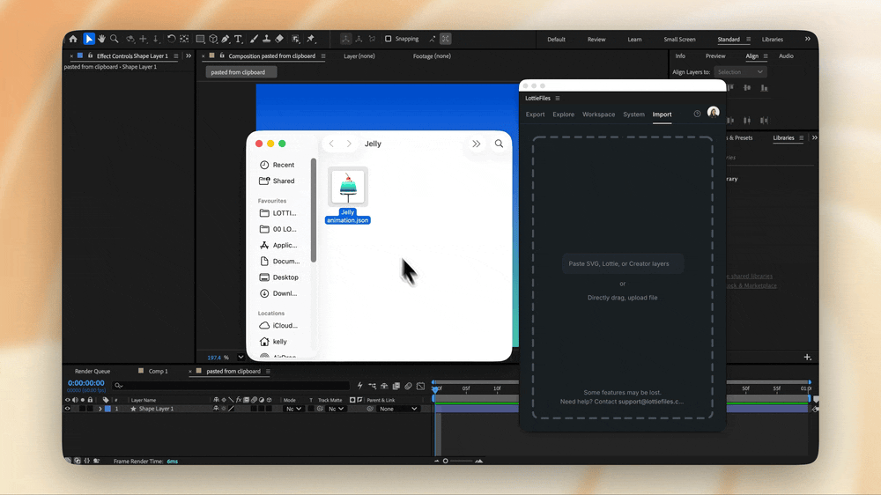Select the Pen tool
The height and width of the screenshot is (495, 881).
226,39
